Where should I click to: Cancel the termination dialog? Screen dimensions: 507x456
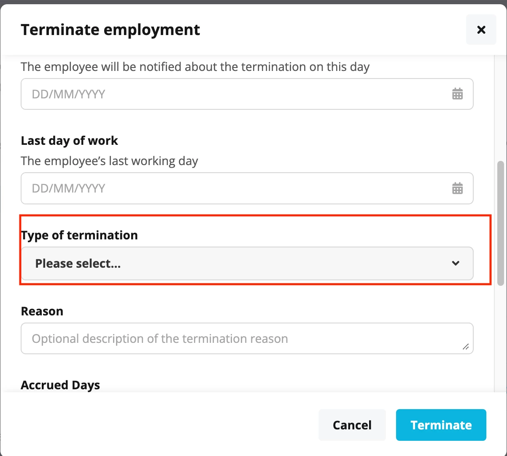click(352, 425)
